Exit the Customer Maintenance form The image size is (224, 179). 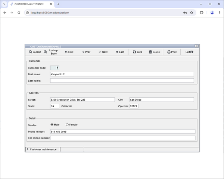click(189, 52)
